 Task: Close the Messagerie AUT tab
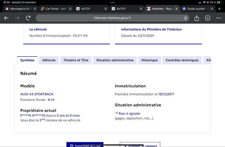35,9
